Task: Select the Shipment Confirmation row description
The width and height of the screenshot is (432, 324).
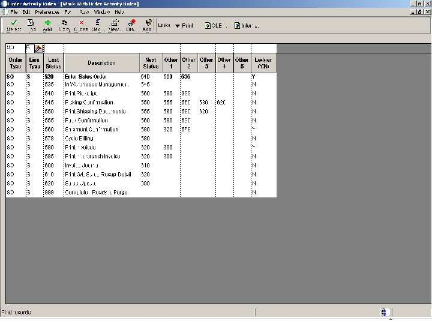Action: (x=91, y=130)
